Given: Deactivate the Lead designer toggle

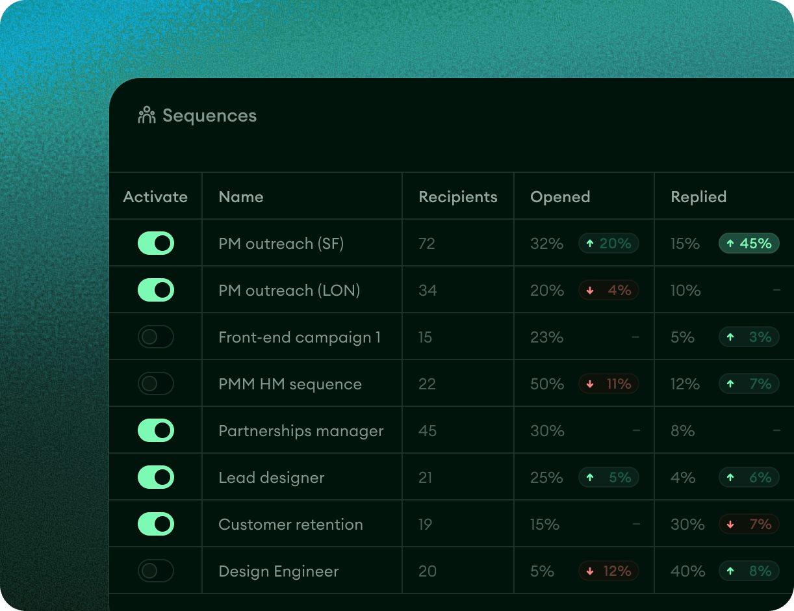Looking at the screenshot, I should (156, 477).
